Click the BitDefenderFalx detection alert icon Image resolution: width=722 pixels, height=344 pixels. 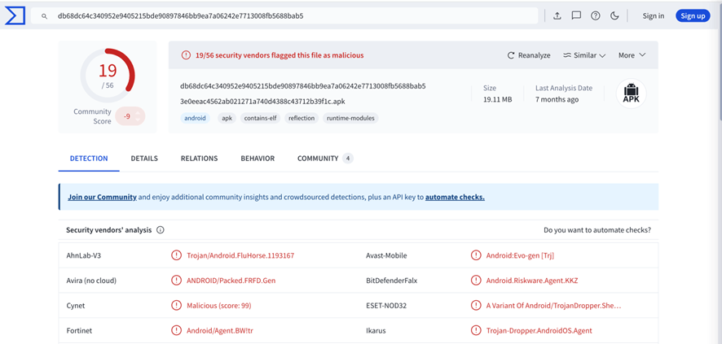pos(476,280)
